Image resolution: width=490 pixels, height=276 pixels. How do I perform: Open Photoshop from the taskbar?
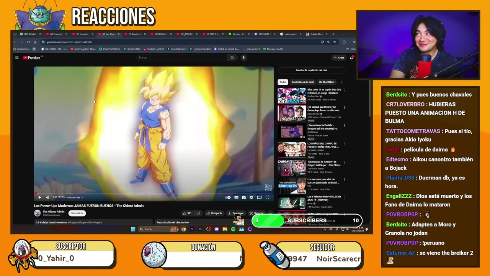[200, 229]
